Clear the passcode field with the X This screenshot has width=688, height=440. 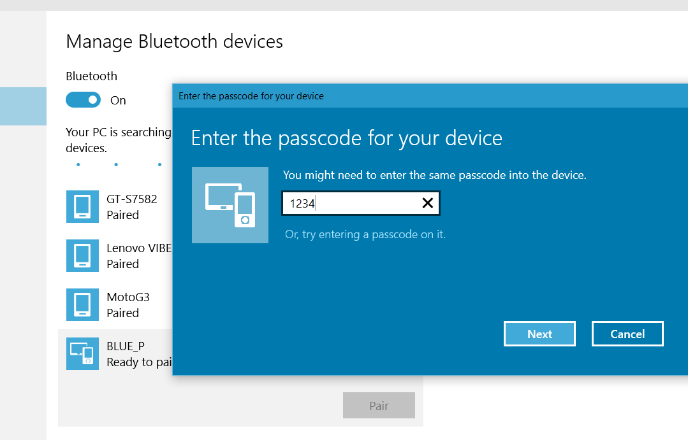pos(427,203)
